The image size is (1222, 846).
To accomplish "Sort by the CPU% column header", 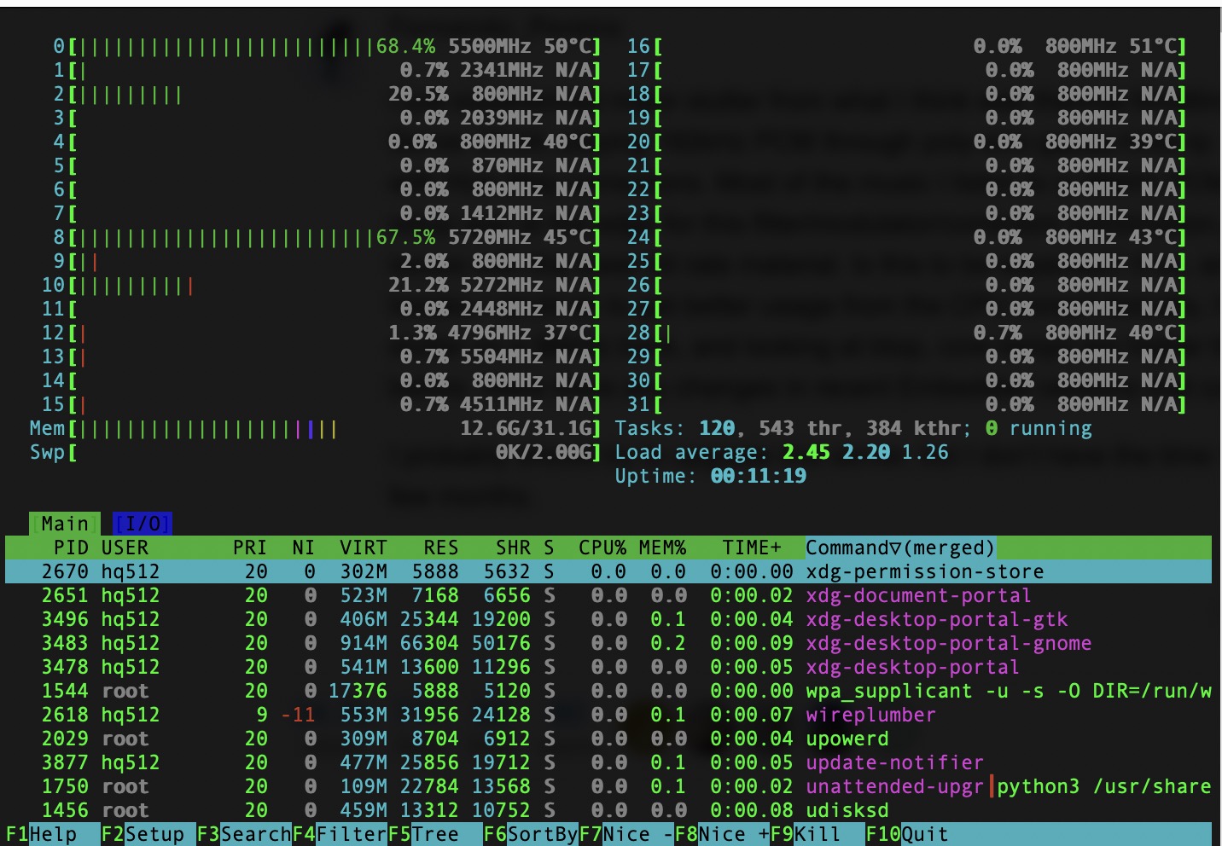I will coord(602,548).
